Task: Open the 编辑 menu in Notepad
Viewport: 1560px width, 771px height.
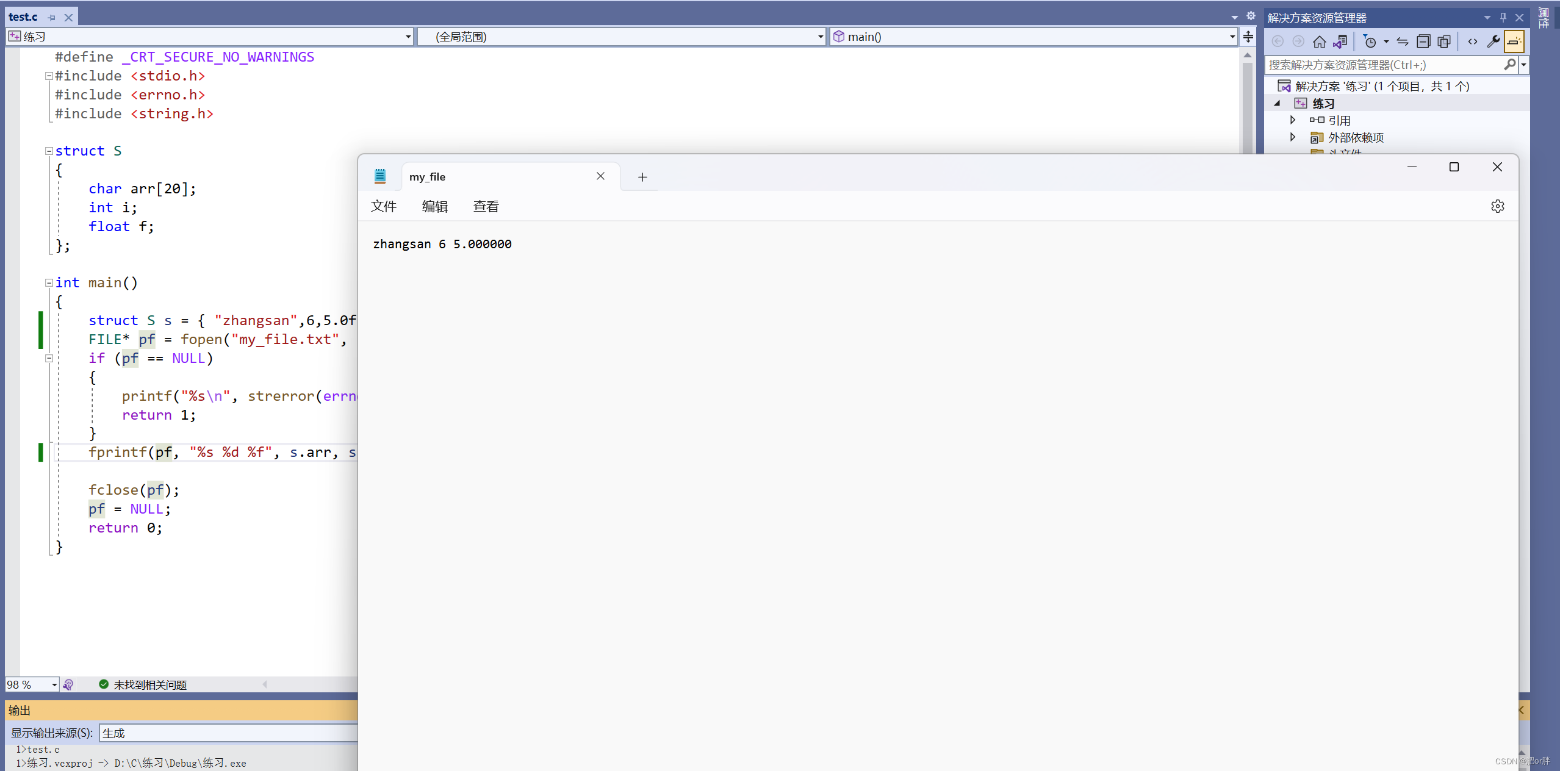Action: pos(434,206)
